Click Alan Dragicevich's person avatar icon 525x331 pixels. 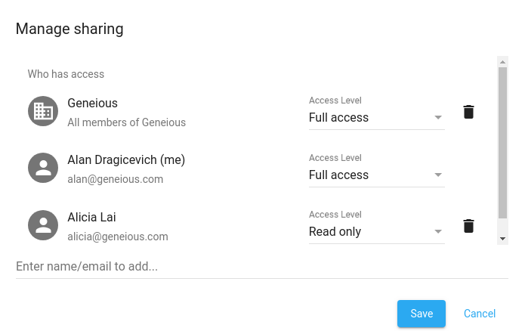(43, 168)
